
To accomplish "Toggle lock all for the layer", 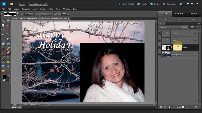I will (187, 107).
